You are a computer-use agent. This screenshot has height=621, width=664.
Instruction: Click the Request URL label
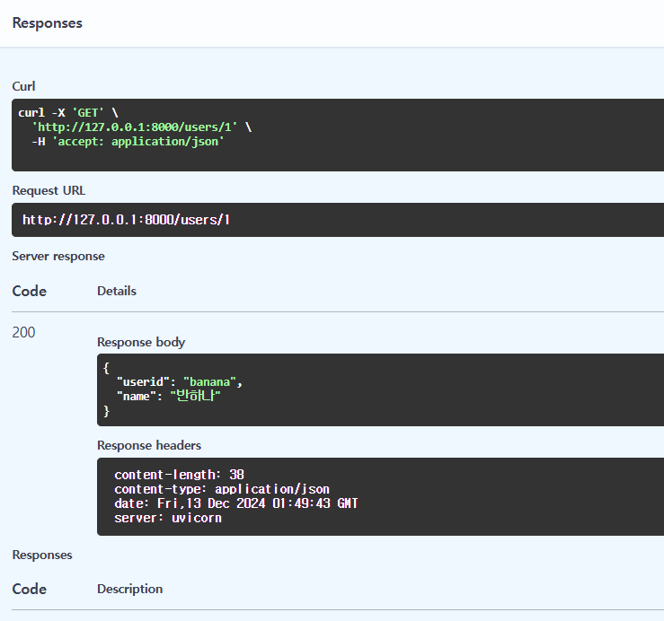tap(49, 190)
